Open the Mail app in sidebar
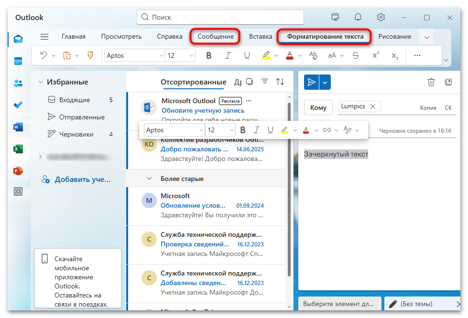This screenshot has width=468, height=318. click(18, 39)
